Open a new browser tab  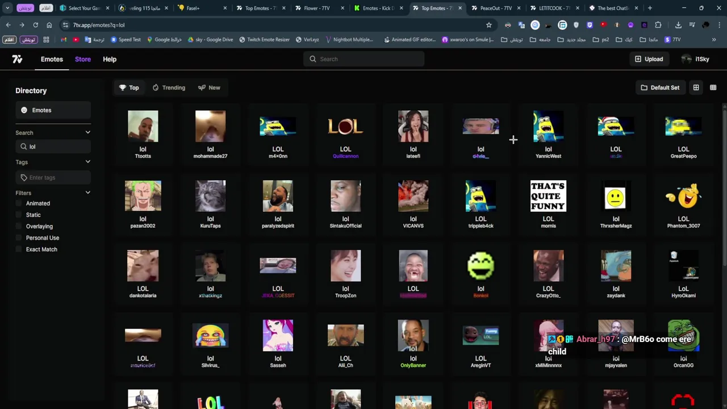tap(650, 8)
